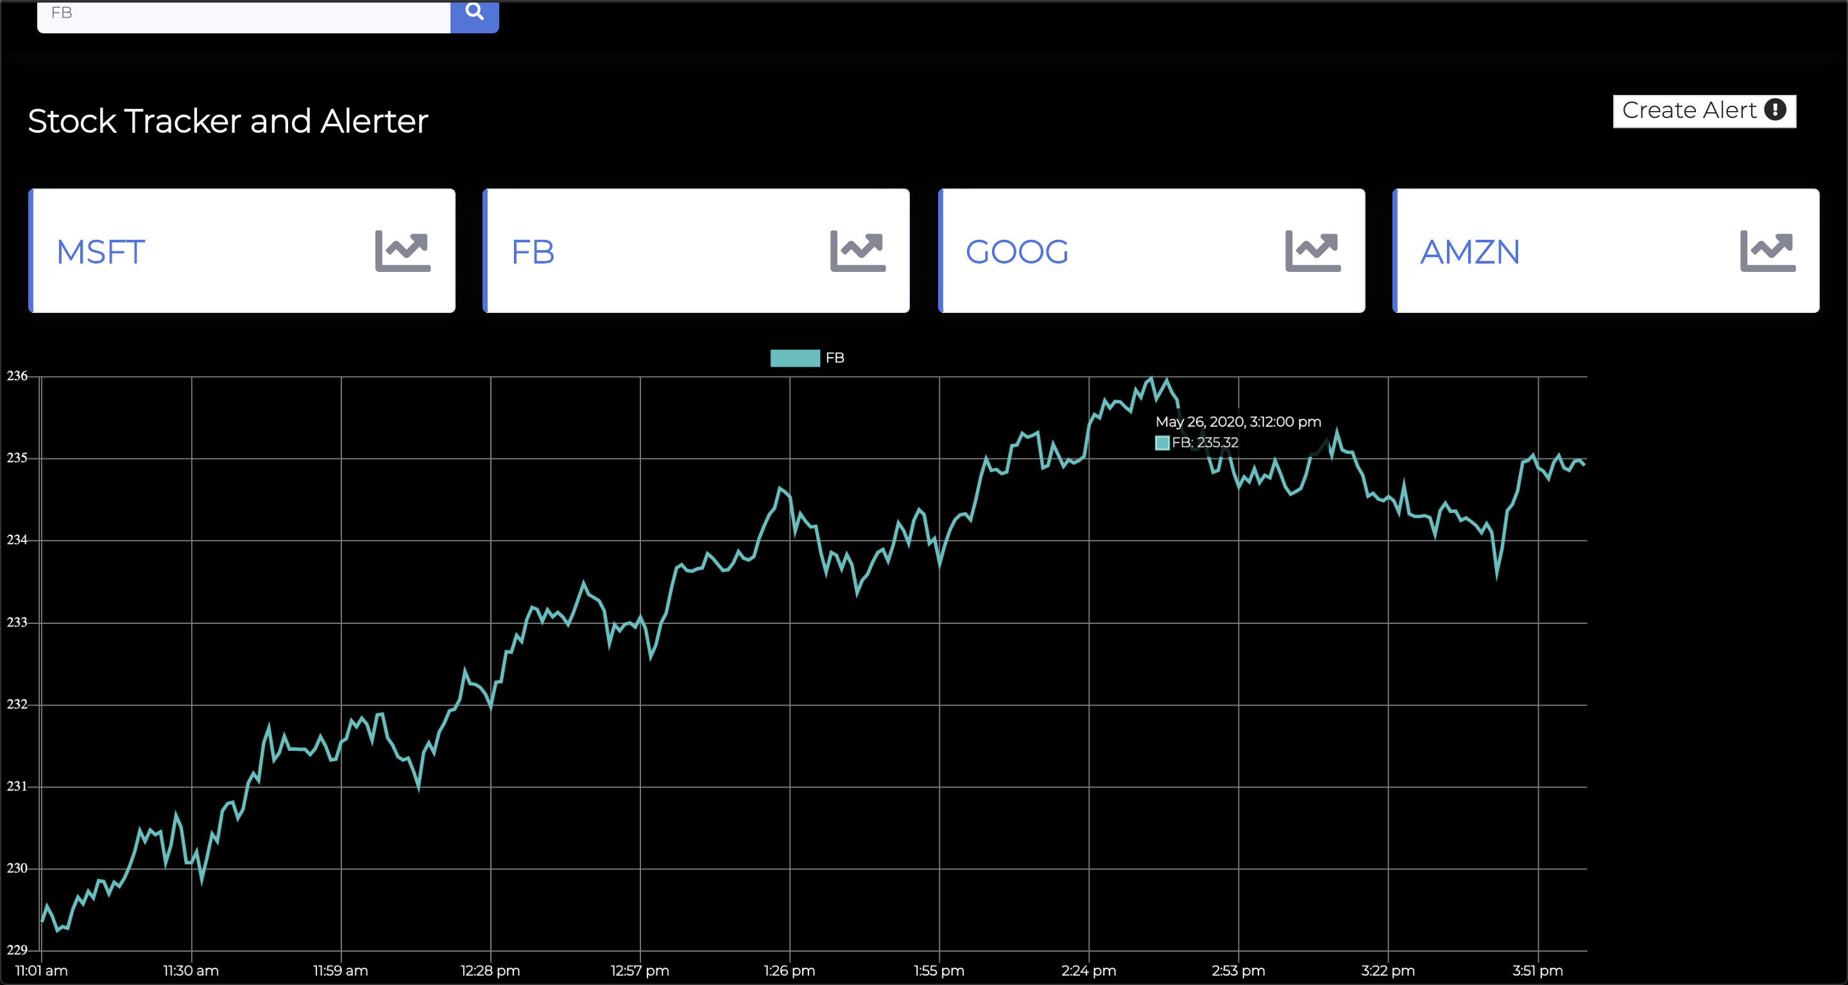The image size is (1848, 985).
Task: Select the GOOG ticker label
Action: point(1016,253)
